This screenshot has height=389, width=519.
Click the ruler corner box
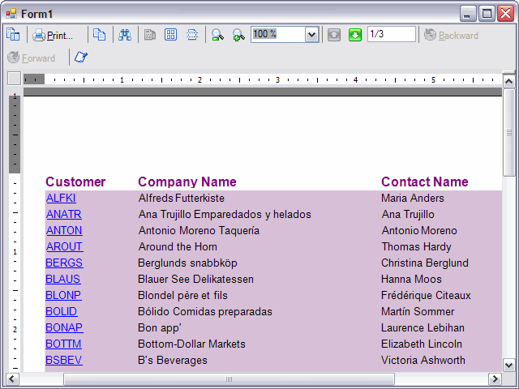point(14,79)
